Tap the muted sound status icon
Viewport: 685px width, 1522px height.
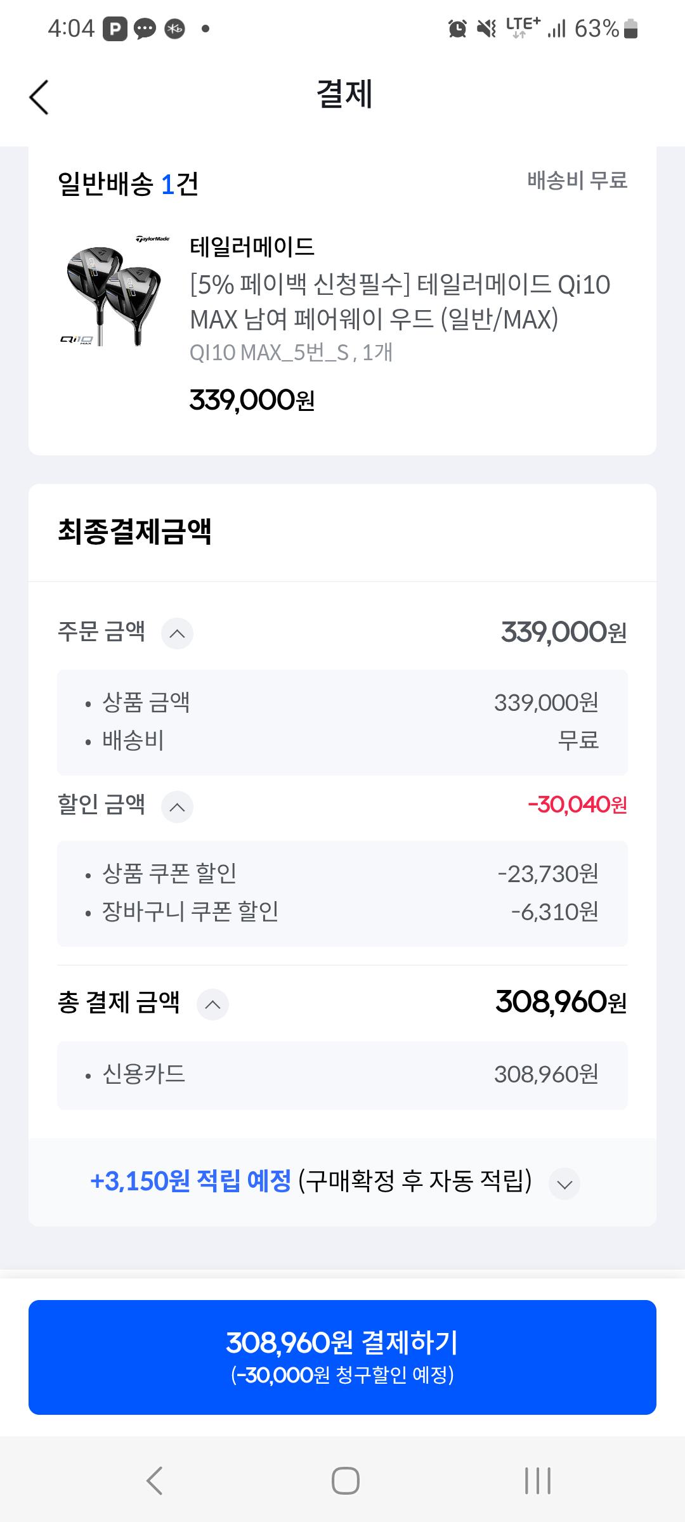click(x=486, y=29)
